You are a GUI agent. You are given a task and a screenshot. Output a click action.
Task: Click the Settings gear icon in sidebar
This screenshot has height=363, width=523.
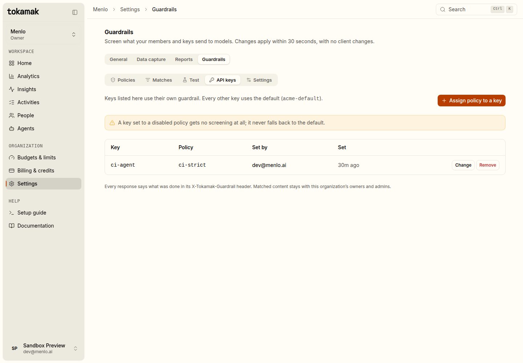click(x=12, y=184)
